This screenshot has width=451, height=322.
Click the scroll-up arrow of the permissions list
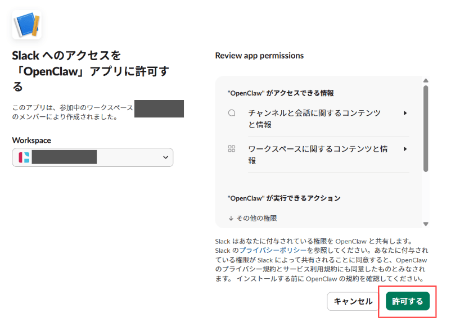click(426, 81)
